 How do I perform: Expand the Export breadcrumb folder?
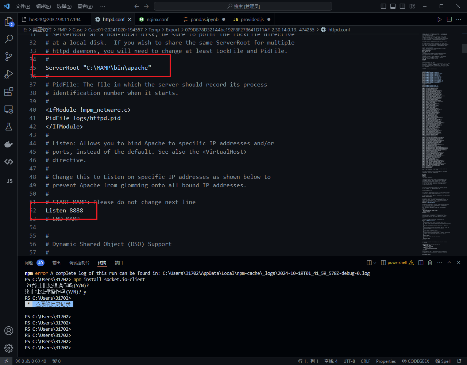point(173,30)
